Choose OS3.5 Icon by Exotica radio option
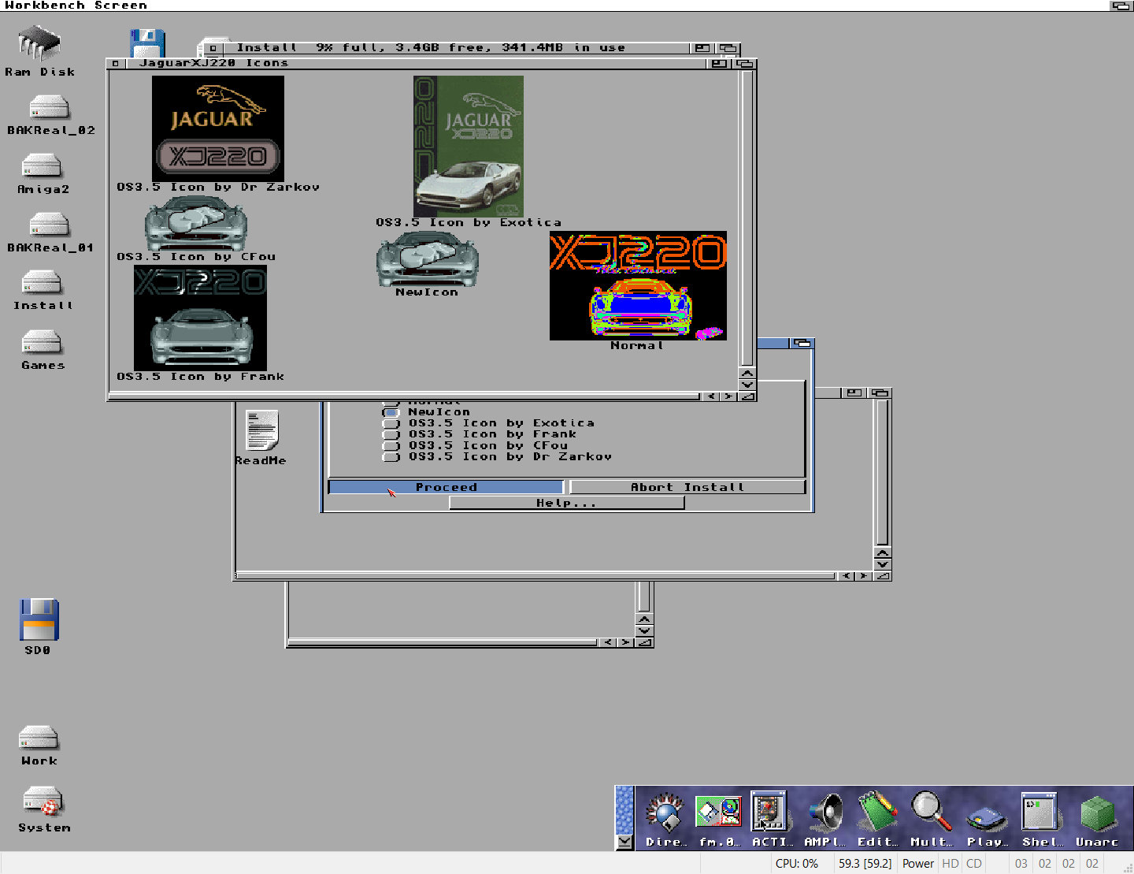 391,423
